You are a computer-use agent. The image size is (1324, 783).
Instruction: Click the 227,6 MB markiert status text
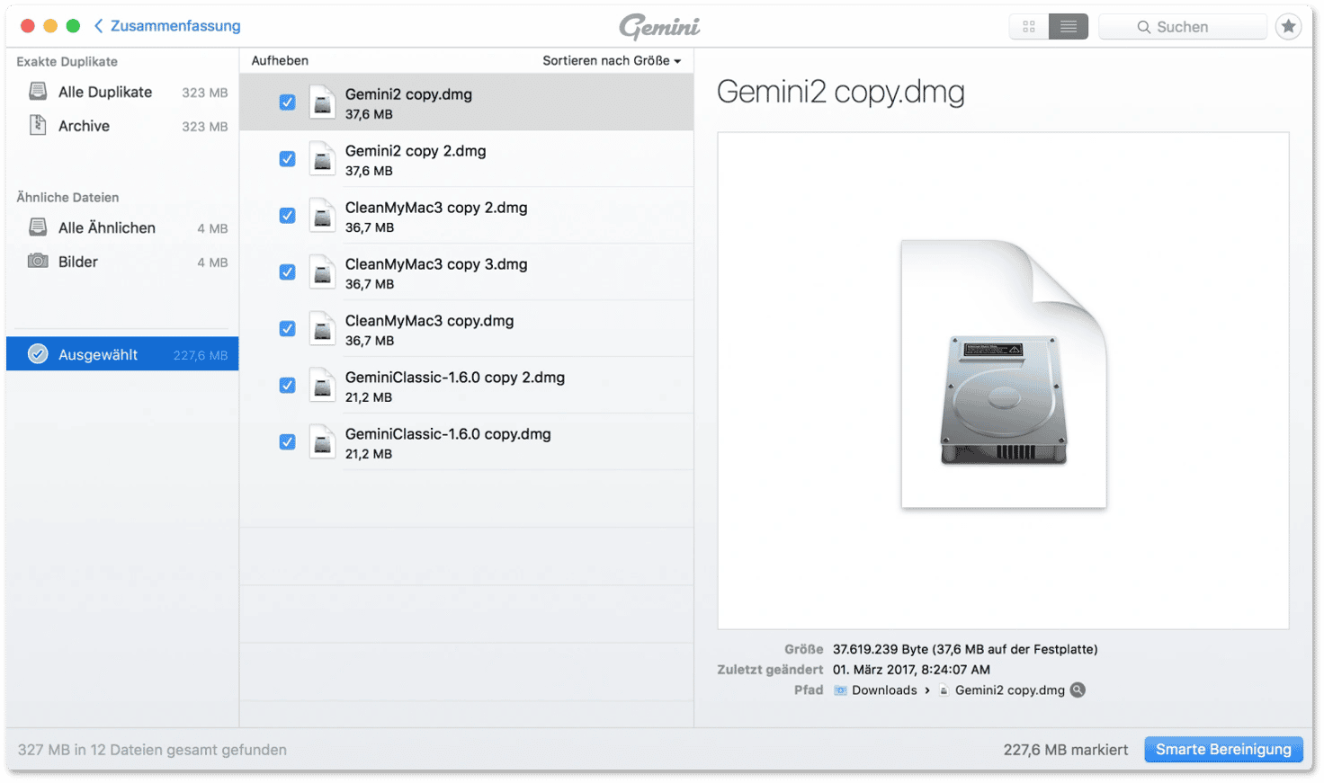pyautogui.click(x=1066, y=750)
